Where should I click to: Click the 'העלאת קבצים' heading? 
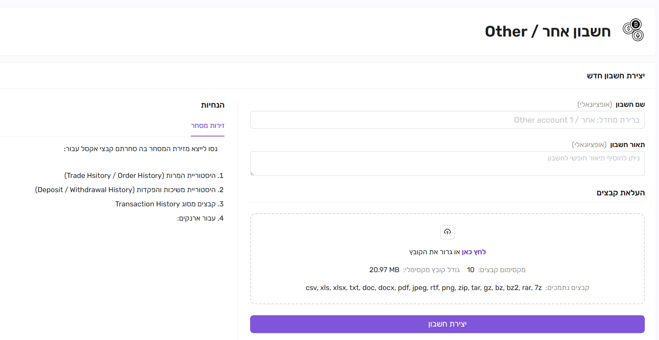tap(620, 193)
